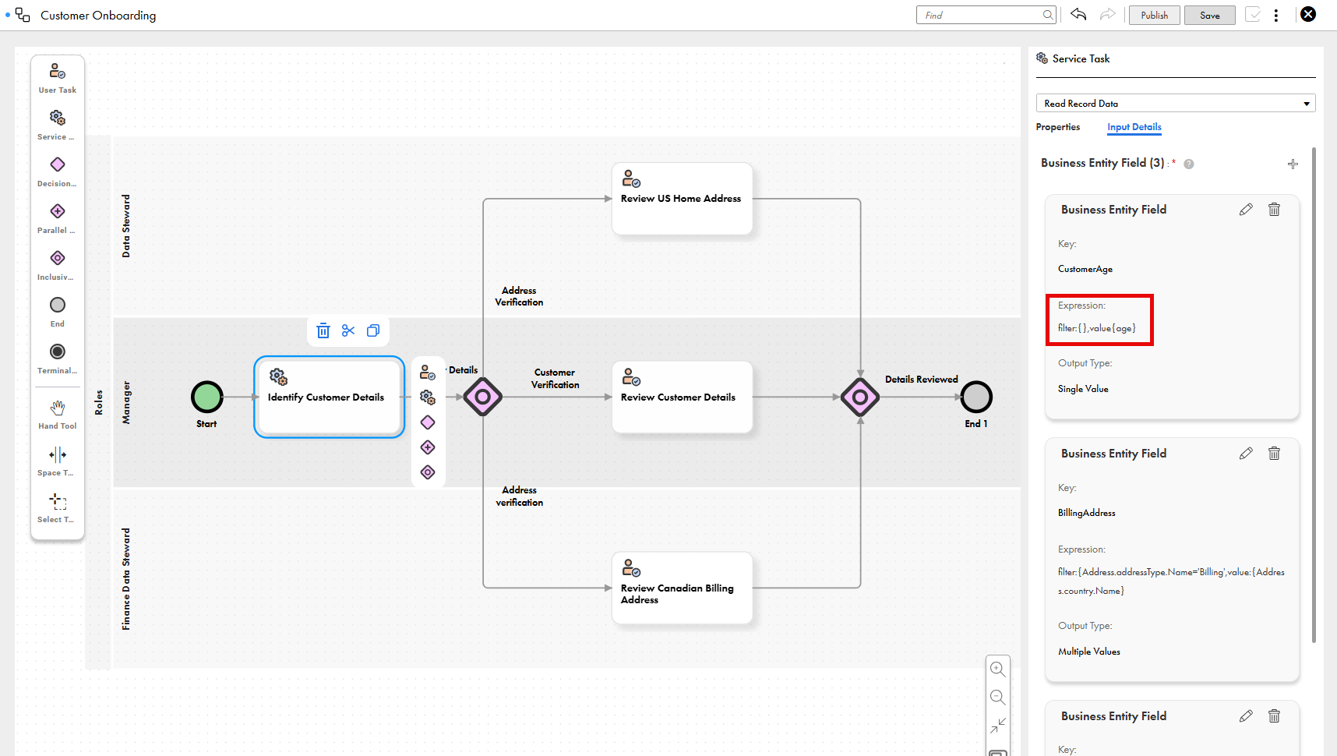Copy the selected task

pyautogui.click(x=373, y=330)
